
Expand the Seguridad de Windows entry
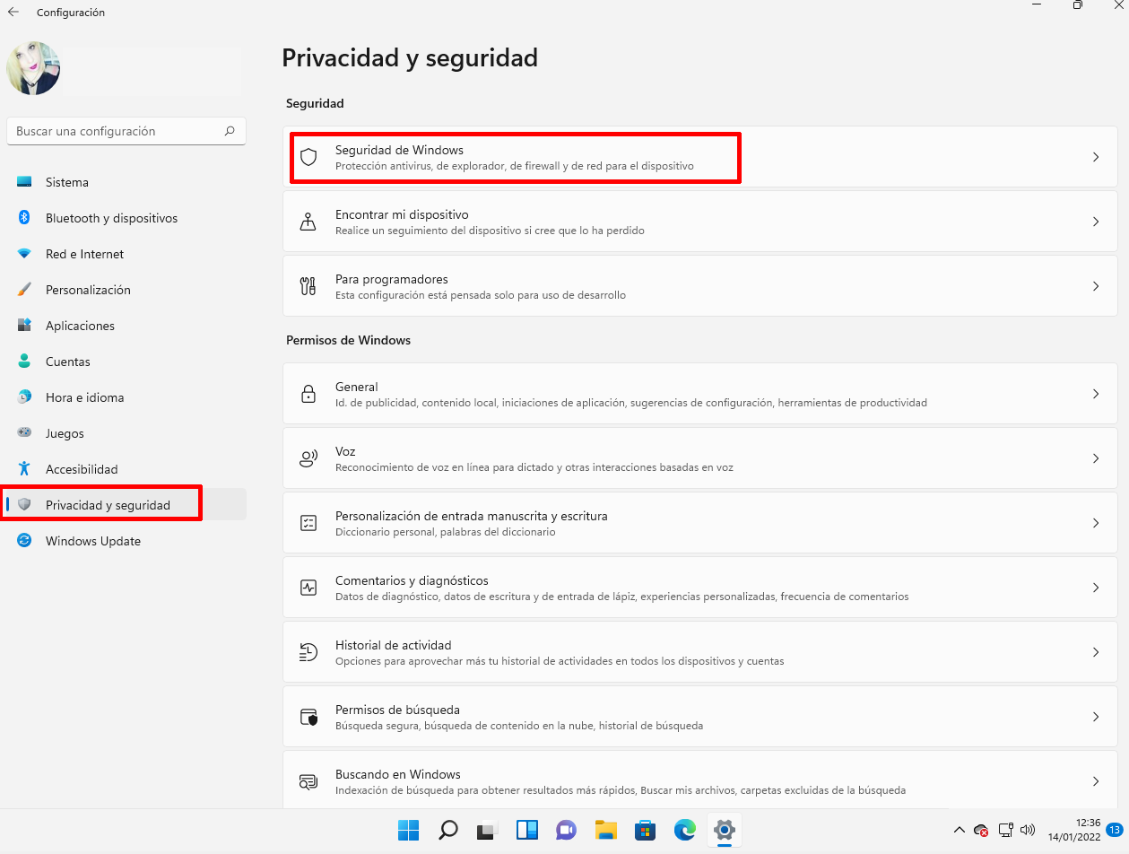[1096, 157]
